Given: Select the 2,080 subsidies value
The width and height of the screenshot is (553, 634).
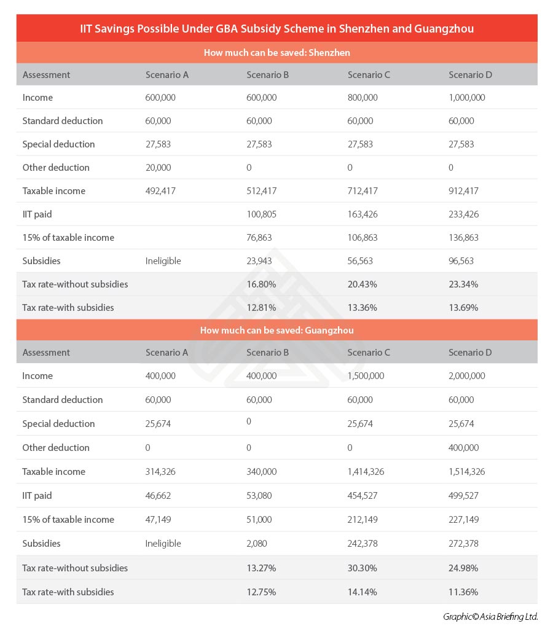Looking at the screenshot, I should [257, 544].
